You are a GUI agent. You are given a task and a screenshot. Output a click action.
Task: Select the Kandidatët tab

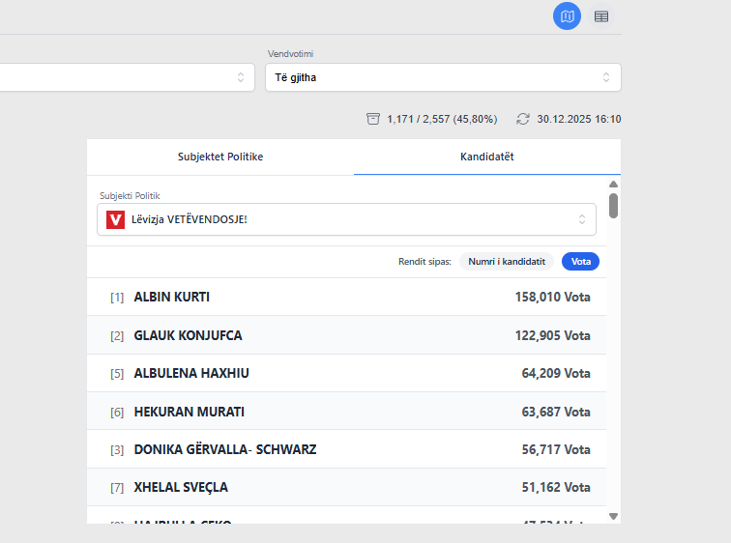[x=487, y=157]
